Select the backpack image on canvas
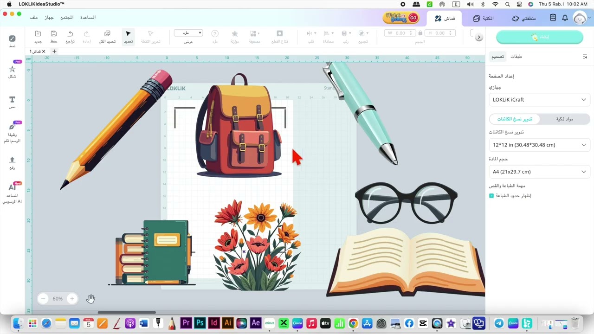This screenshot has width=594, height=334. pyautogui.click(x=239, y=125)
